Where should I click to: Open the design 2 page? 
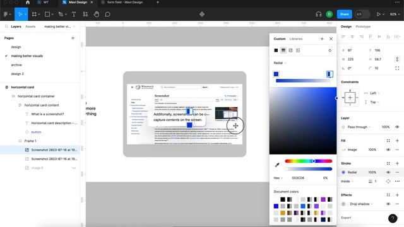pos(17,74)
